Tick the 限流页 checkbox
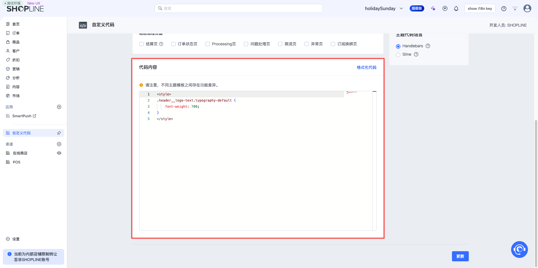Image resolution: width=538 pixels, height=268 pixels. [280, 44]
